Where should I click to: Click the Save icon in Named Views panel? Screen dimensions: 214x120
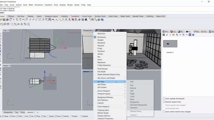click(x=164, y=35)
